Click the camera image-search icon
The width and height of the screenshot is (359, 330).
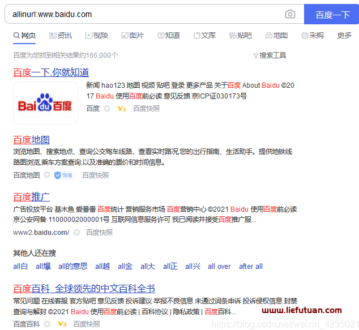pyautogui.click(x=290, y=14)
